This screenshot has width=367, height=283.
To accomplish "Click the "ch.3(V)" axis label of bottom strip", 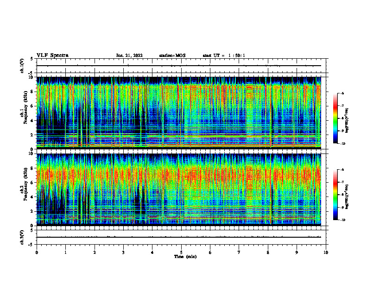I will click(22, 237).
